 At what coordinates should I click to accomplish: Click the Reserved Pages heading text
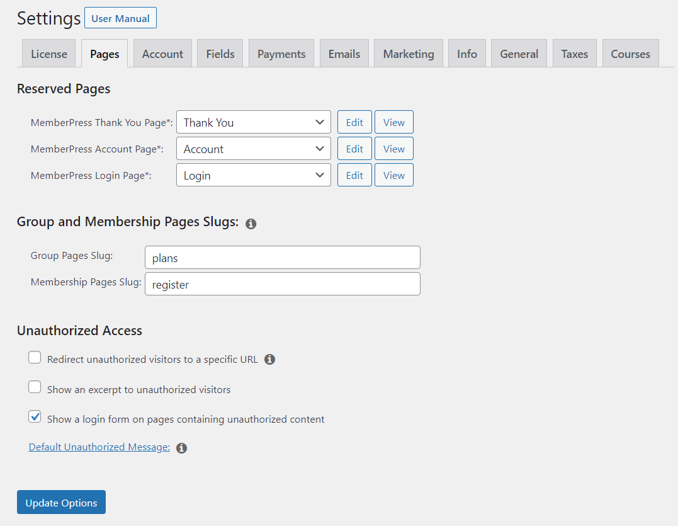(x=64, y=89)
